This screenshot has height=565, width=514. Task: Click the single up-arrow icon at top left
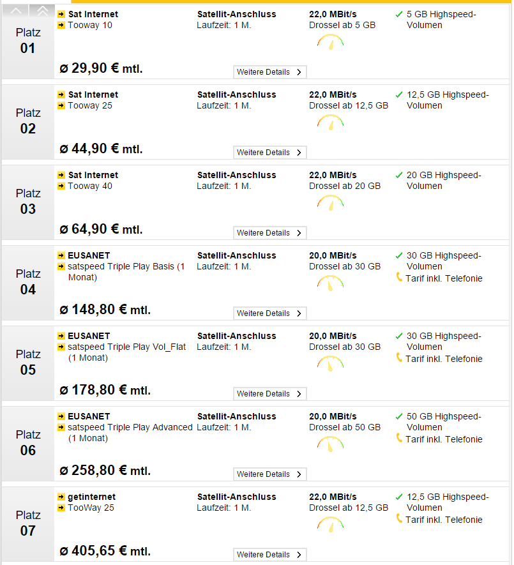coord(16,11)
